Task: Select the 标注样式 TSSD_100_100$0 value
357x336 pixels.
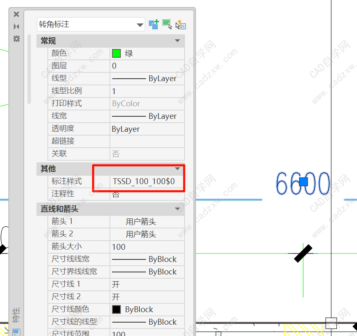Action: tap(143, 182)
